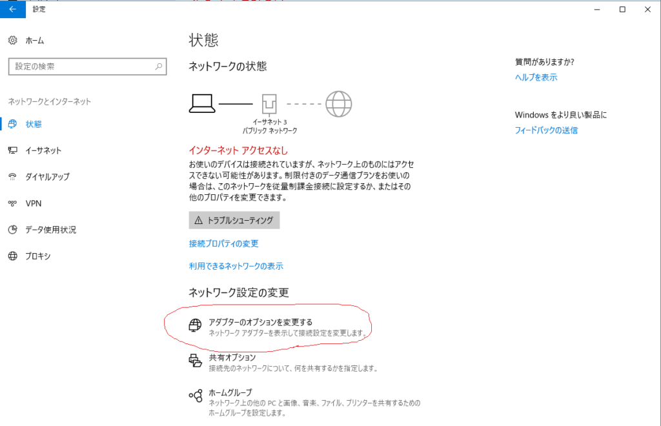Open the データ使用状況 sidebar icon
Viewport: 661px width, 426px height.
pos(13,230)
